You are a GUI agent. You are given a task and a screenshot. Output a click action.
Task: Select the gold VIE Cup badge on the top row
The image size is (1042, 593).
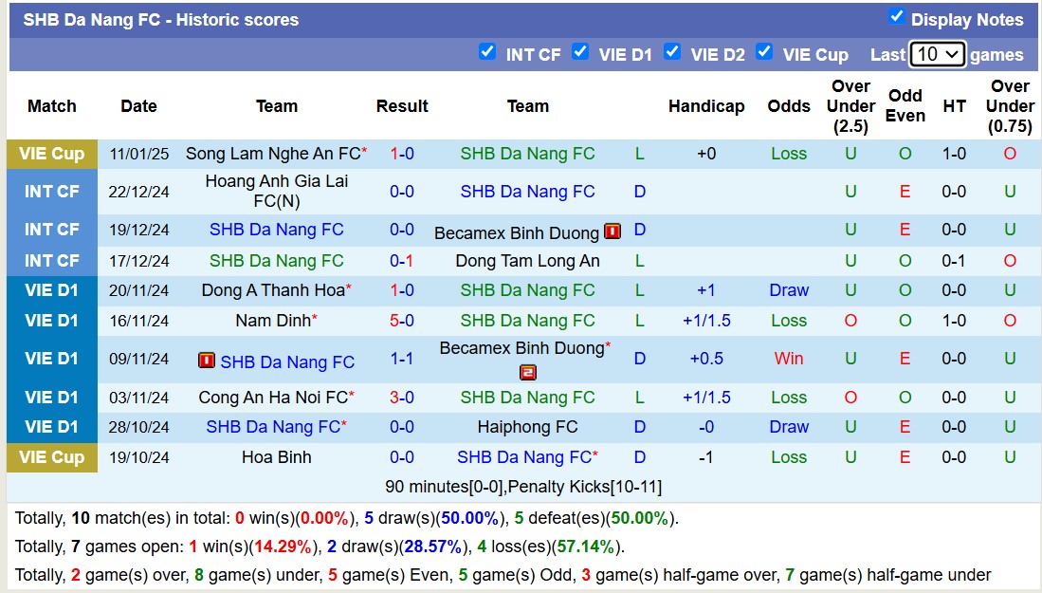[52, 153]
